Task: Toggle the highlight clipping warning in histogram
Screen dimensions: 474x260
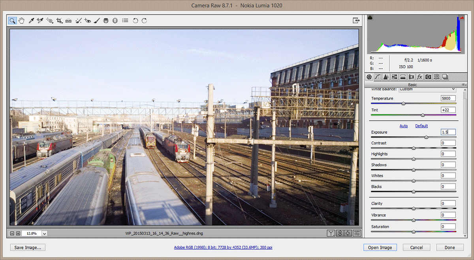Action: point(461,17)
